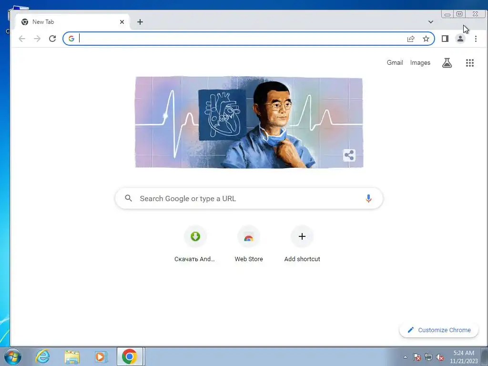Select the New Tab tab

pos(72,22)
